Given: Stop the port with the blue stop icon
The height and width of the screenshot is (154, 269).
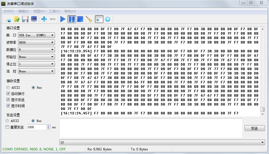Looking at the screenshot, I should (x=80, y=19).
